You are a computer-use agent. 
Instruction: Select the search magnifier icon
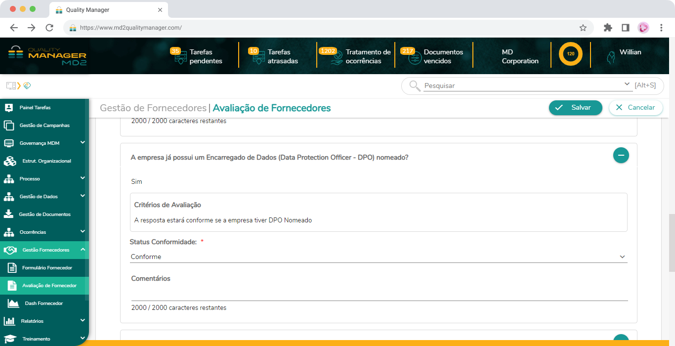pyautogui.click(x=414, y=86)
